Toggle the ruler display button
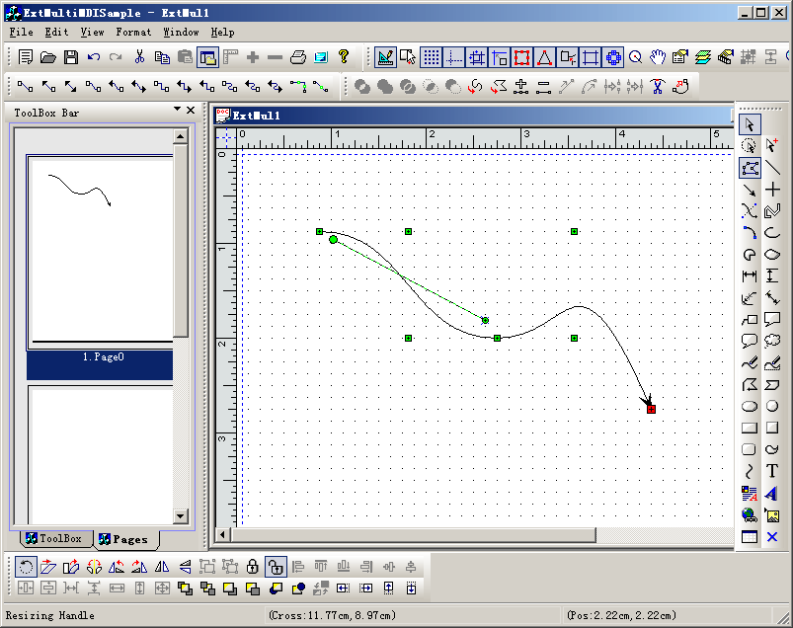This screenshot has height=628, width=793. point(231,57)
